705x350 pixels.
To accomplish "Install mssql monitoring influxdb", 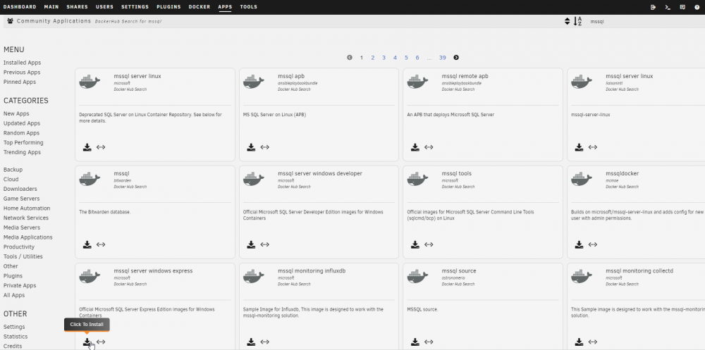I will tap(252, 342).
